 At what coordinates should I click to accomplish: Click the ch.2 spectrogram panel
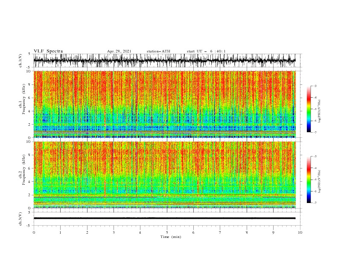(165, 175)
